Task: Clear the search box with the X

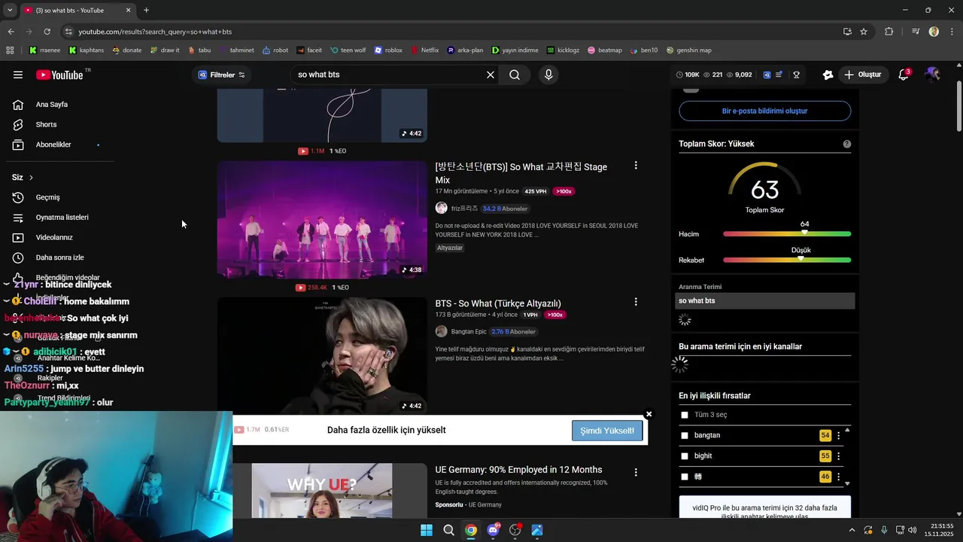Action: pyautogui.click(x=491, y=75)
